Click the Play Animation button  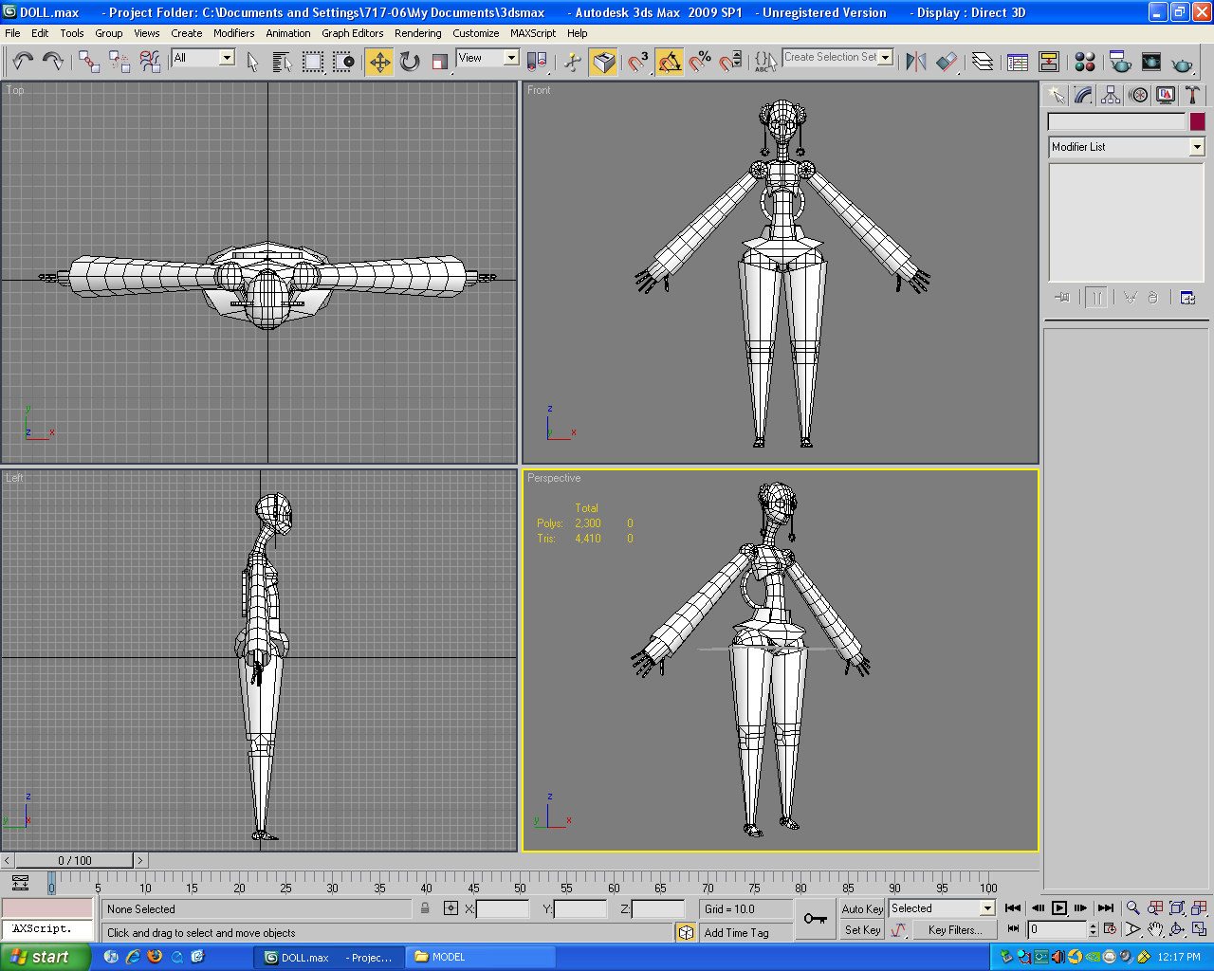pos(1059,908)
